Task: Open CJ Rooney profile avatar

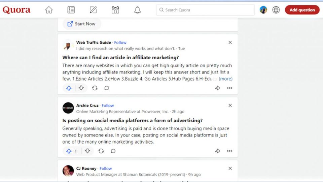Action: coord(68,171)
